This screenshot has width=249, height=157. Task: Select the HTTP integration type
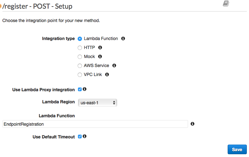click(x=80, y=48)
